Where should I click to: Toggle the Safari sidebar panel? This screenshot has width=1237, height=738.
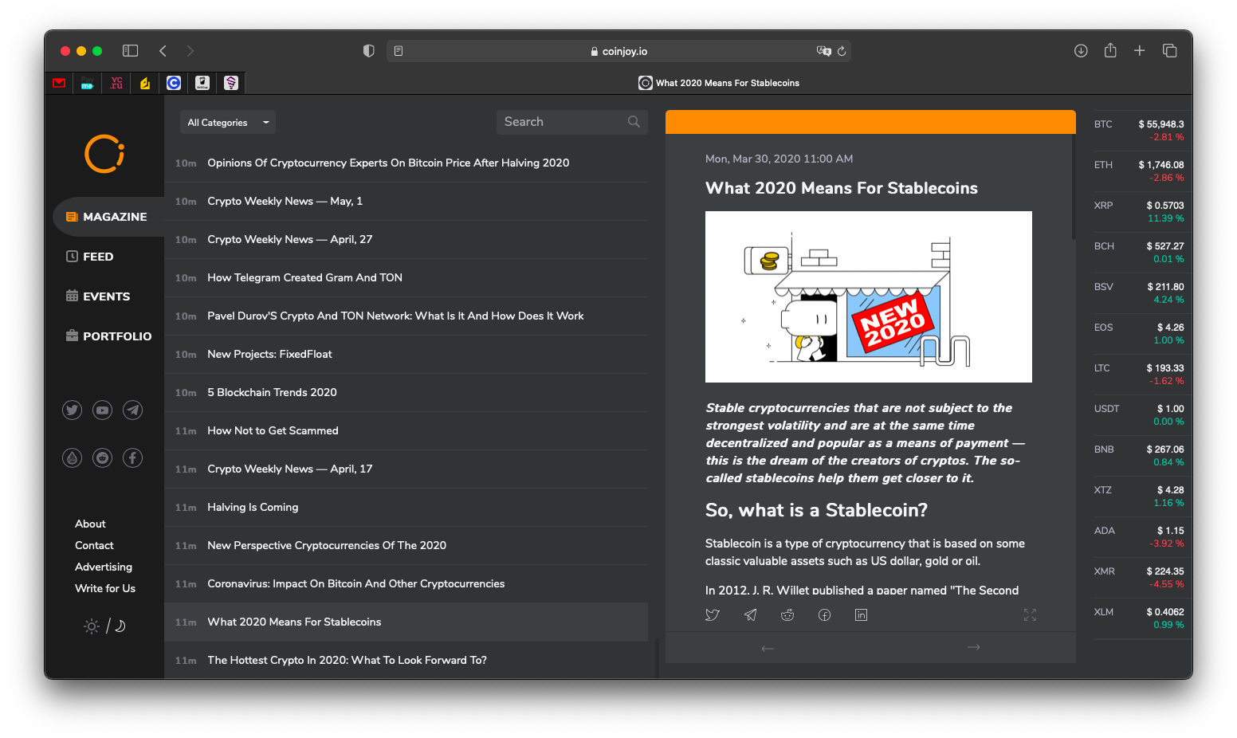coord(131,51)
